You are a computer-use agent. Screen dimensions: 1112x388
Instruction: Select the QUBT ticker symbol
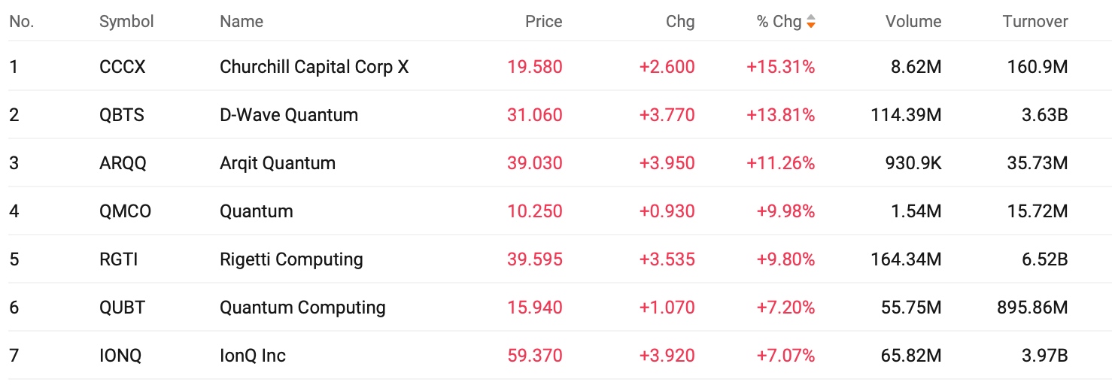(122, 308)
